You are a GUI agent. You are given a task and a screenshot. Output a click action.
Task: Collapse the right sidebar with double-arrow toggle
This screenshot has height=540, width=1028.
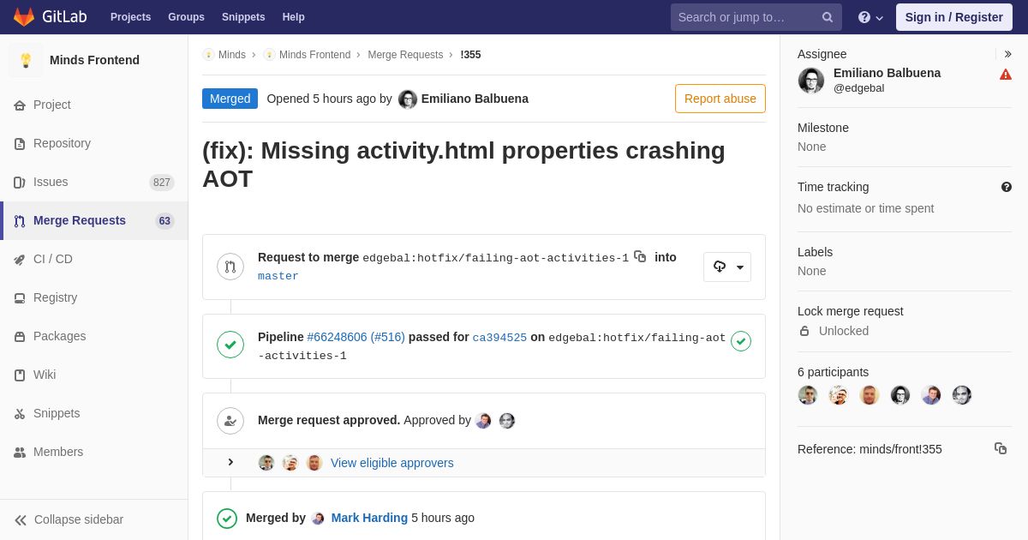tap(1007, 54)
